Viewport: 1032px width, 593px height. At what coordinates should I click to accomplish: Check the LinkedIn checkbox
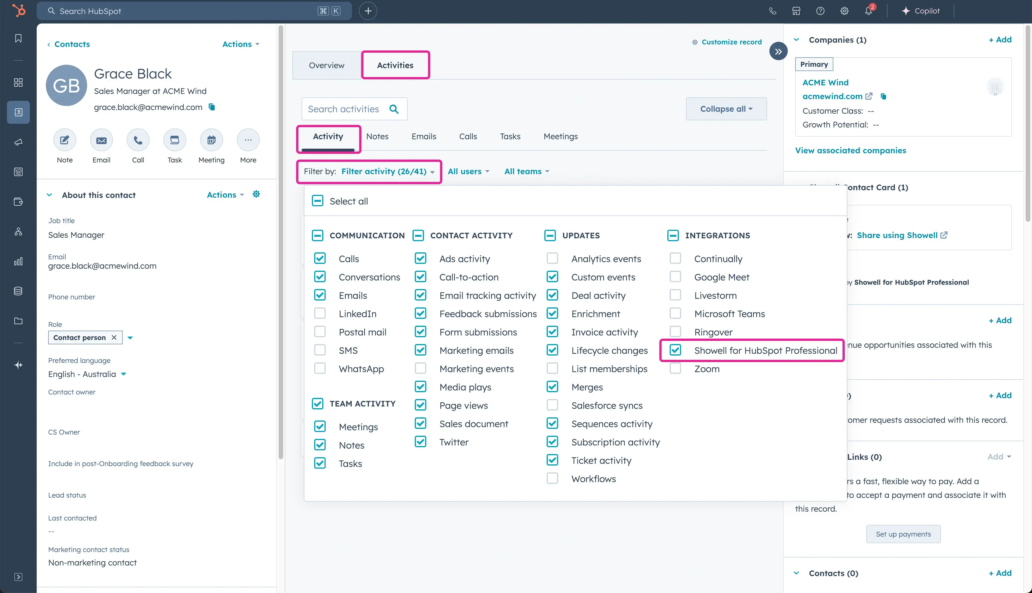coord(320,313)
